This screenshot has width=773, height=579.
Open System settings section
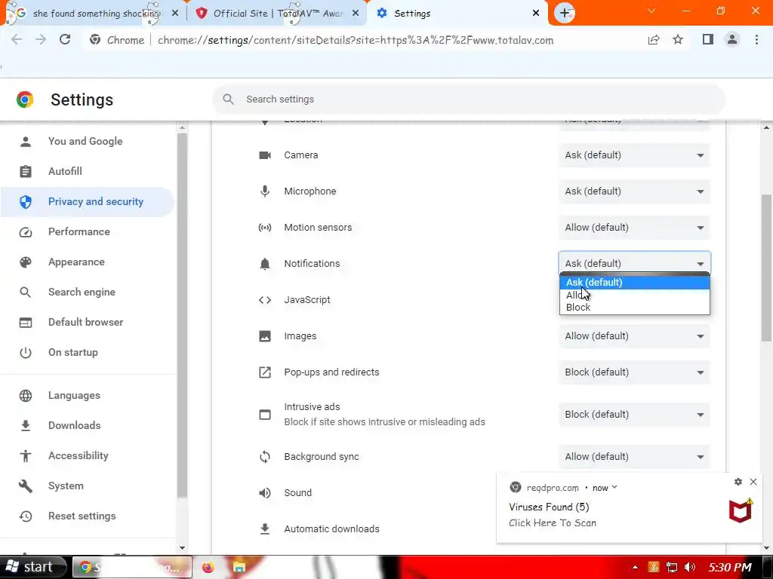(66, 486)
